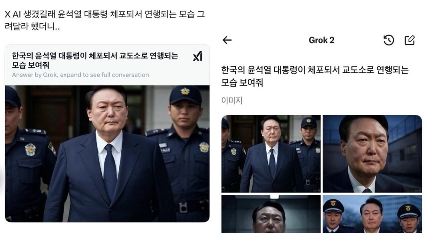Image resolution: width=429 pixels, height=233 pixels.
Task: Open the bottom-left dark portrait thumbnail
Action: tap(271, 214)
